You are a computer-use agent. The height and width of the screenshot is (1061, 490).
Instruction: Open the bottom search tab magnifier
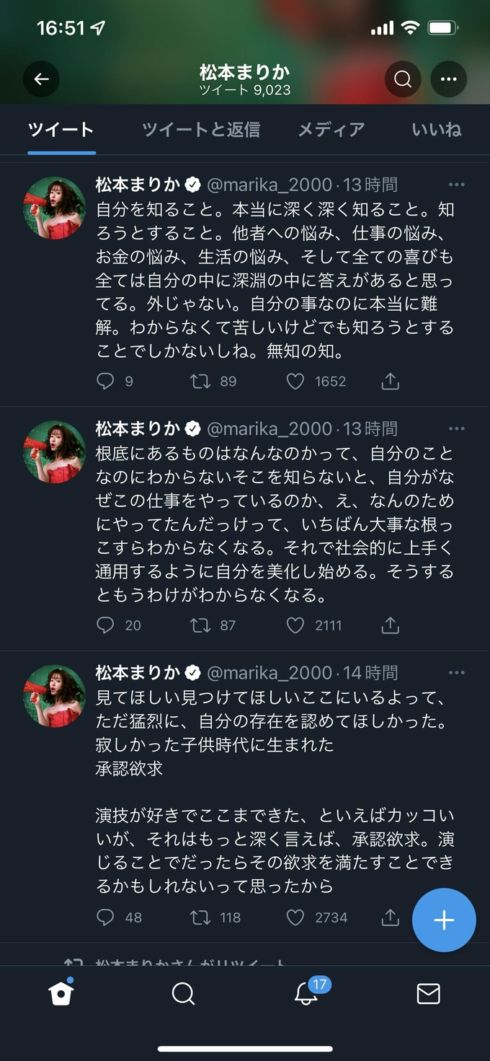click(183, 995)
